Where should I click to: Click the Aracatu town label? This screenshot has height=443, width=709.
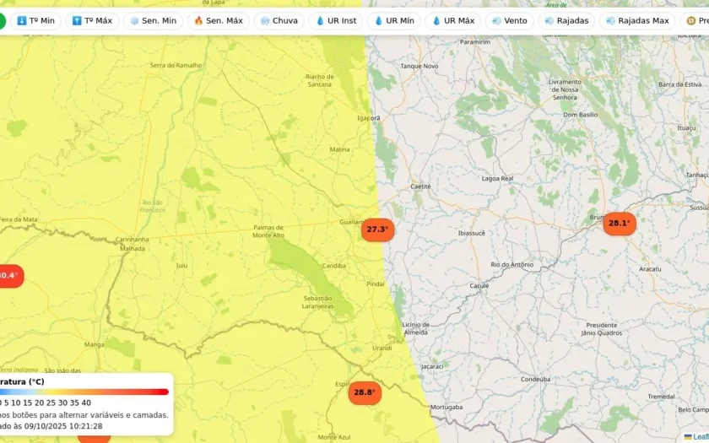point(650,269)
